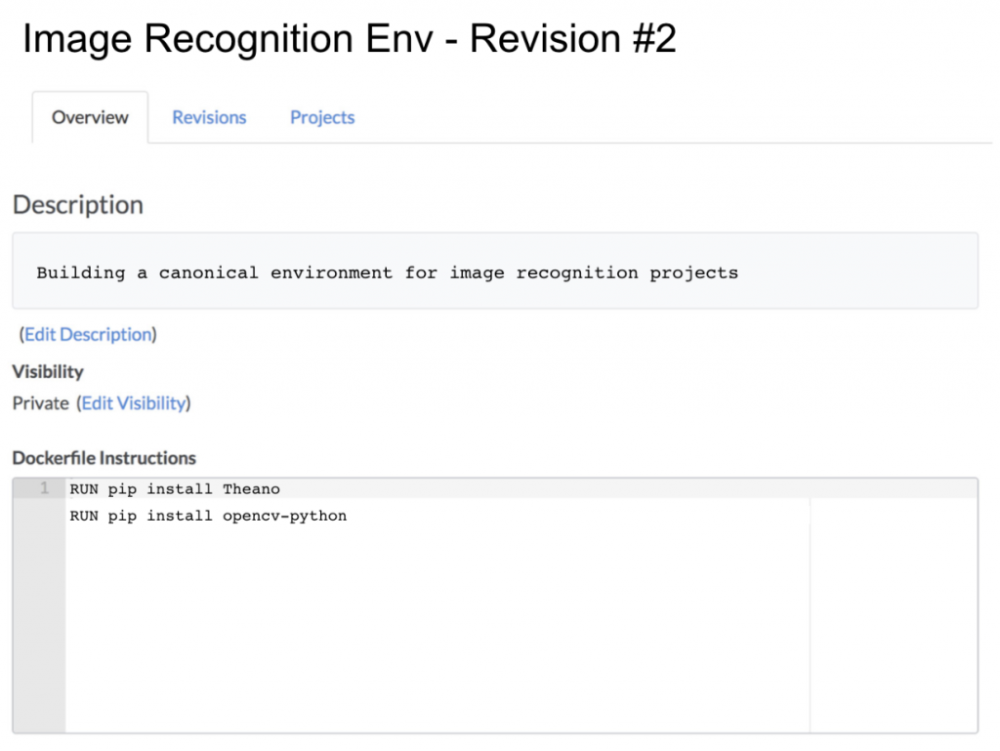
Task: Select the word 'Theano' in the code
Action: click(x=252, y=489)
